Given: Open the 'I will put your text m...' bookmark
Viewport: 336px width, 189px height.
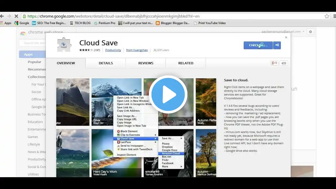Looking at the screenshot, I should tap(135, 23).
